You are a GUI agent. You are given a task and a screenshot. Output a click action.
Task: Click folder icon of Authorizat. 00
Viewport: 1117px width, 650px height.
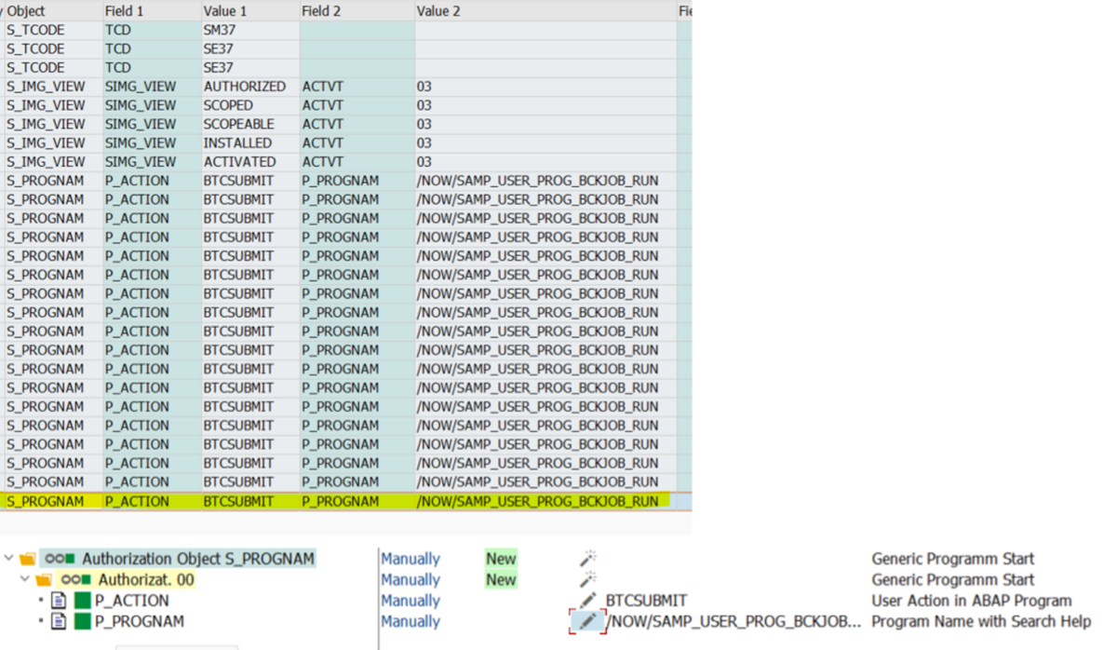click(43, 580)
